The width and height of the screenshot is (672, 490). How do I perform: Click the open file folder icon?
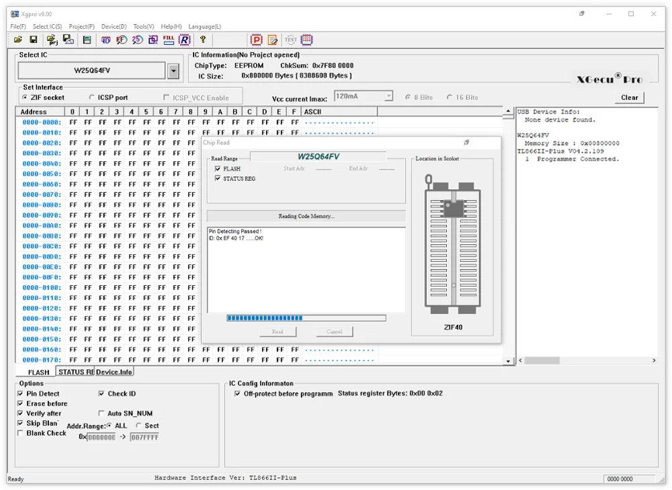pyautogui.click(x=18, y=40)
